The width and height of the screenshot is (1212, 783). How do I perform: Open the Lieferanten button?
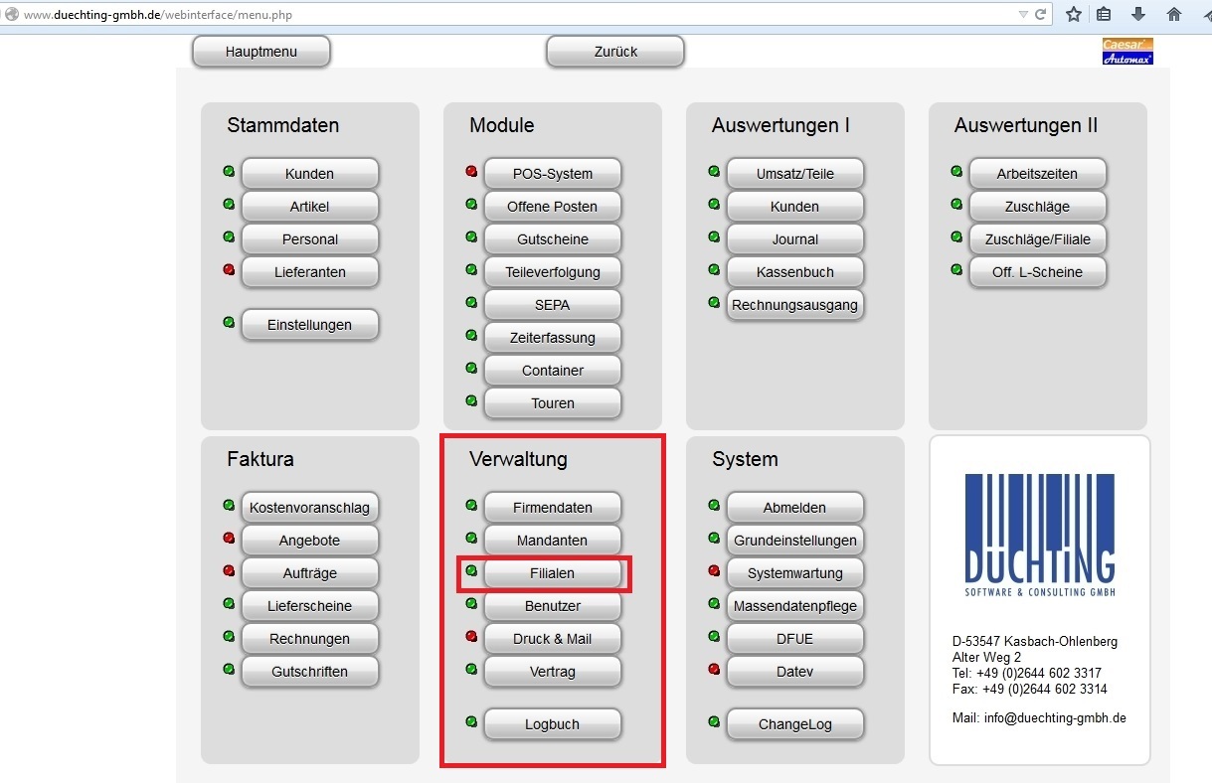point(309,271)
